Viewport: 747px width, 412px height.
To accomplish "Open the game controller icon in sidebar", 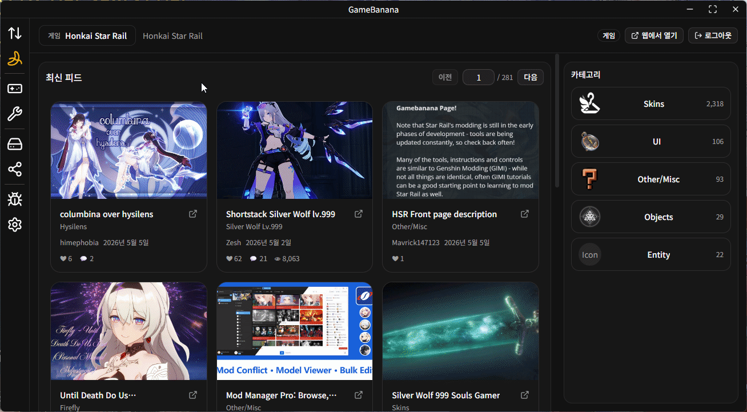I will tap(15, 89).
